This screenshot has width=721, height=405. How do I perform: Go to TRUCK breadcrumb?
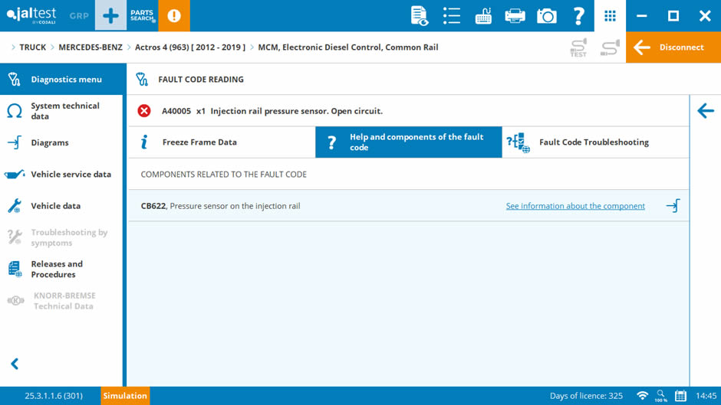(33, 47)
